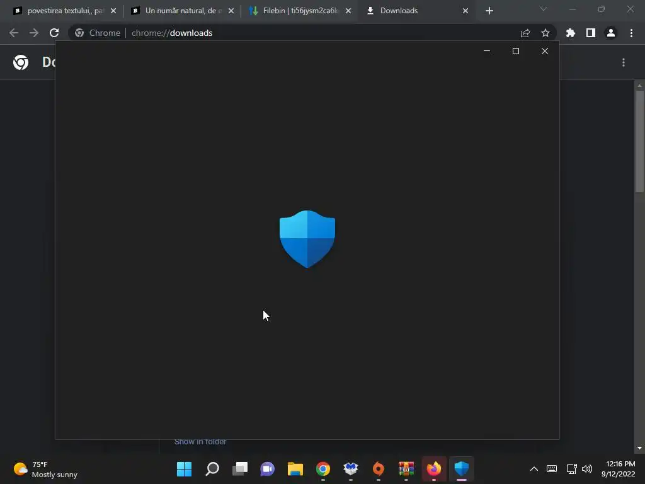
Task: Open the Chrome extensions puzzle icon
Action: click(571, 33)
